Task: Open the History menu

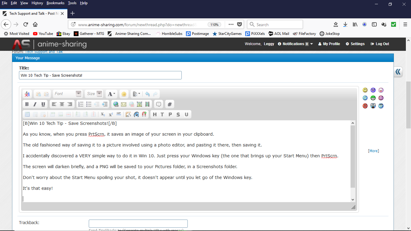Action: click(37, 3)
